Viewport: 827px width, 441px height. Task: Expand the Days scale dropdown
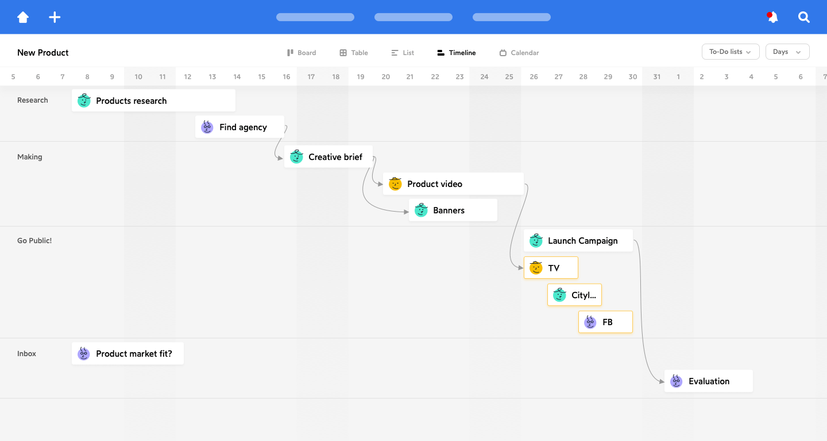pyautogui.click(x=787, y=52)
